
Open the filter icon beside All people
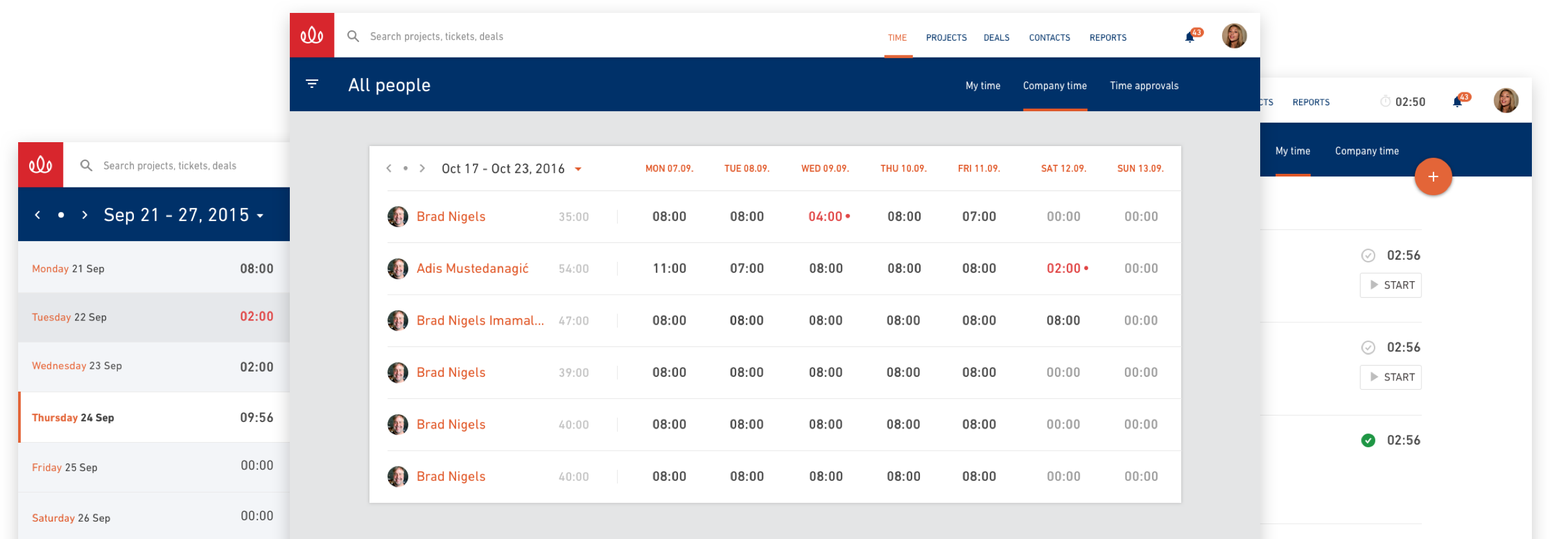[x=312, y=84]
